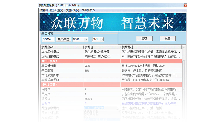Choose 自己和组播 from the dropdown list
Image resolution: width=216 pixels, height=122 pixels.
tap(91, 114)
